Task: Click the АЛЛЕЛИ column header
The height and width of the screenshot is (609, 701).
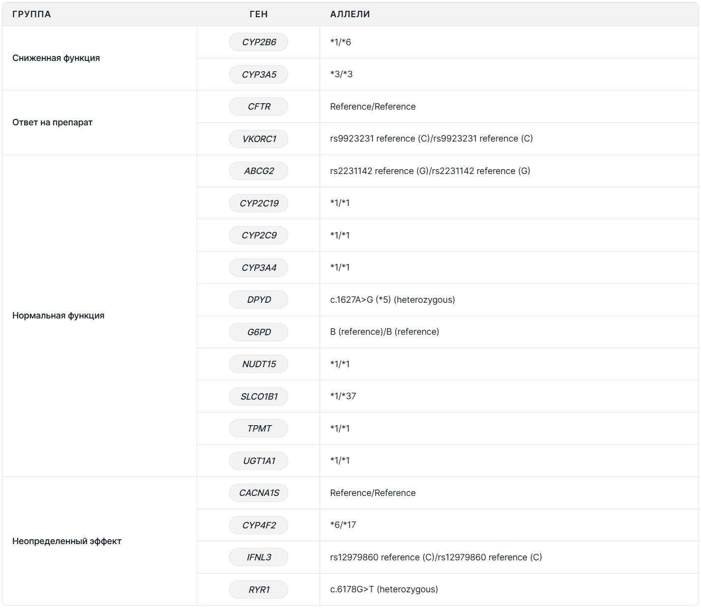Action: point(350,14)
